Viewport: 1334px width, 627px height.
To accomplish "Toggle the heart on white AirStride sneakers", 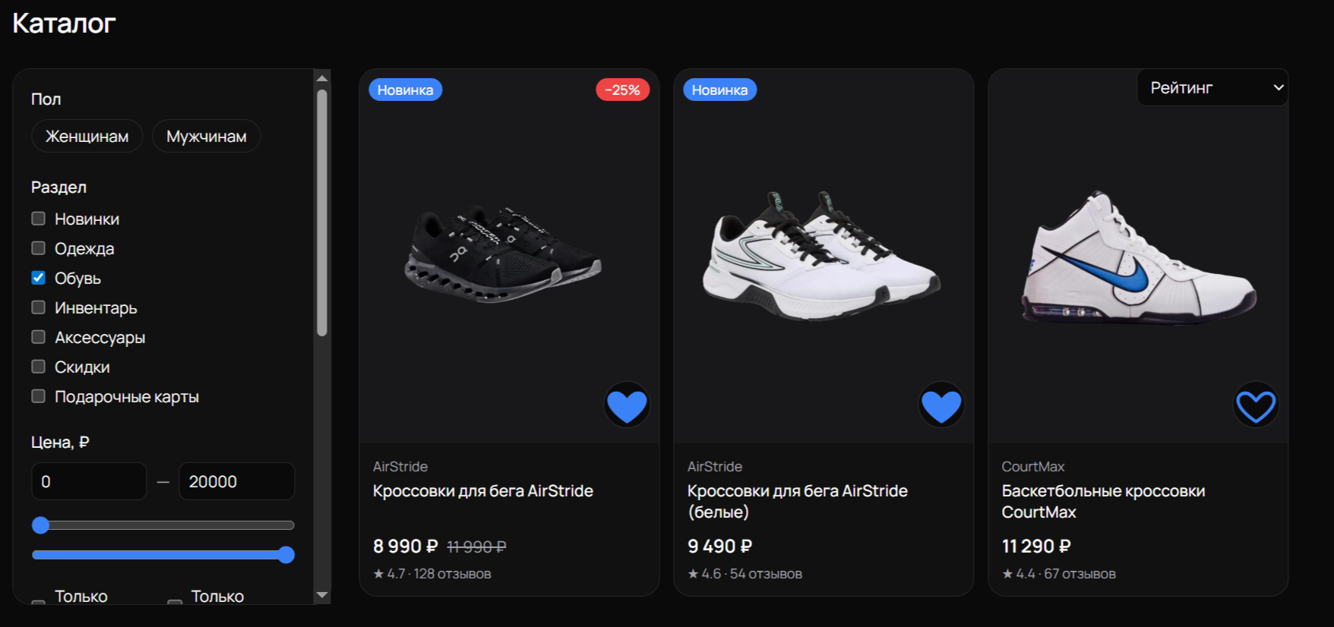I will [x=941, y=405].
